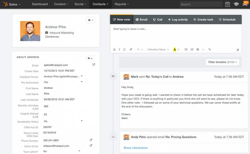Click email value apitre@hubspot.com
250x154 pixels.
point(56,65)
